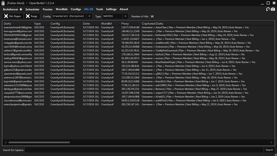Expand the Config dropdown arrow
This screenshot has width=277, height=156.
89,16
